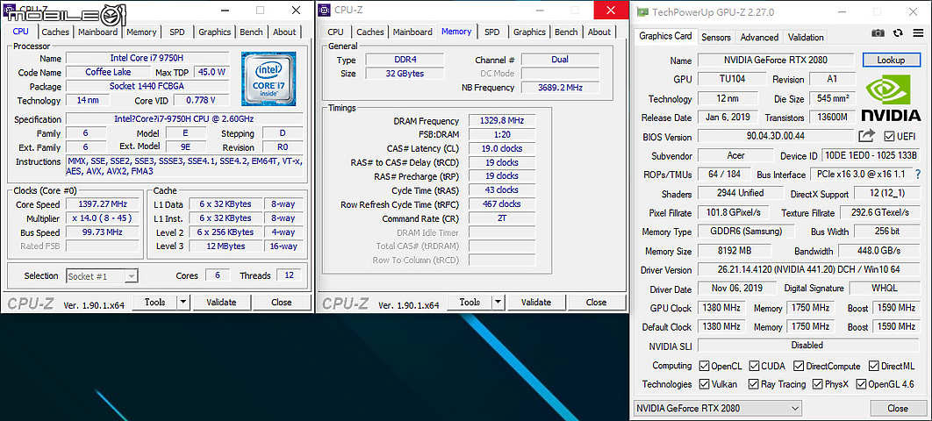The height and width of the screenshot is (421, 932).
Task: Click Tools button in CPU-Z Memory window
Action: point(470,303)
